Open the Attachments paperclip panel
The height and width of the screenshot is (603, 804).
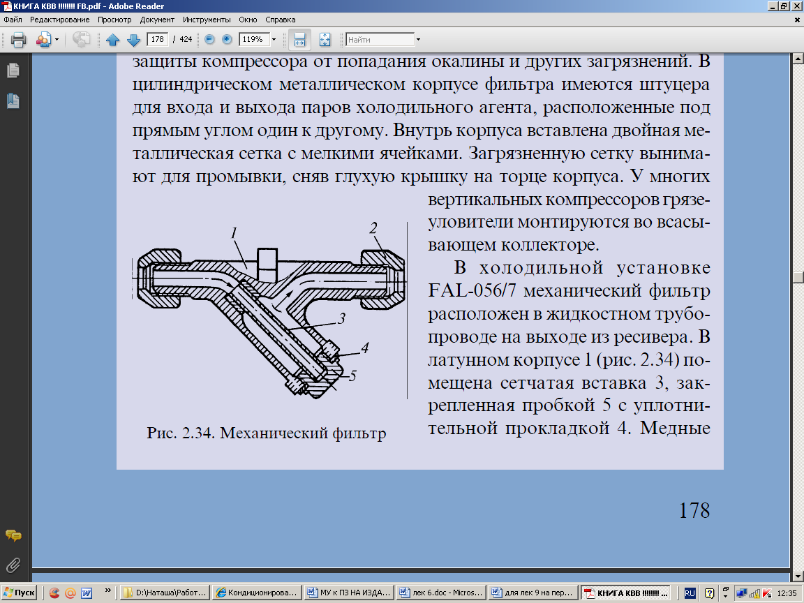[x=13, y=565]
